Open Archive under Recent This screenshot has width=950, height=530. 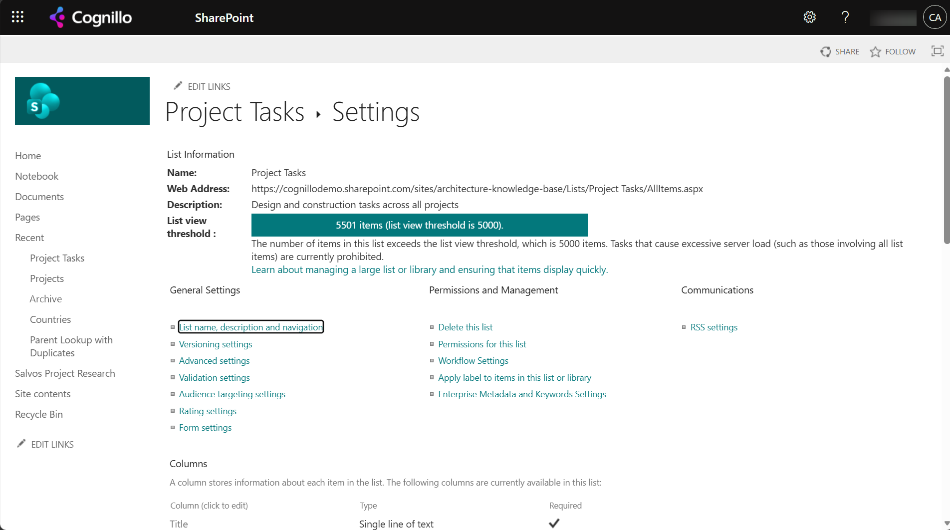[x=46, y=299]
